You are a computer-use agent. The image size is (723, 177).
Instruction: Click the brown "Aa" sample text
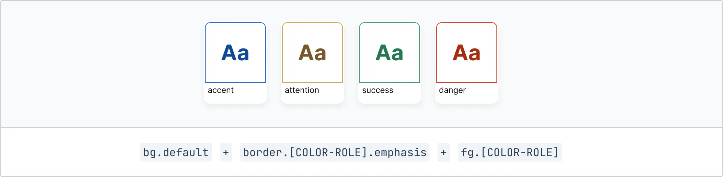click(x=312, y=53)
